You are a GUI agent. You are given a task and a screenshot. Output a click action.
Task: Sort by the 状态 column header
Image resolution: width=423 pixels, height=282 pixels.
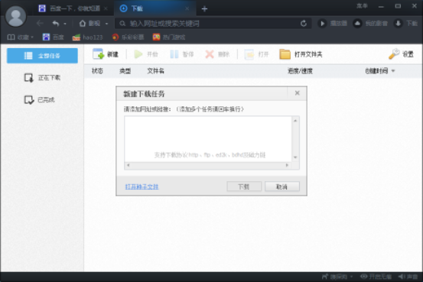pos(97,71)
